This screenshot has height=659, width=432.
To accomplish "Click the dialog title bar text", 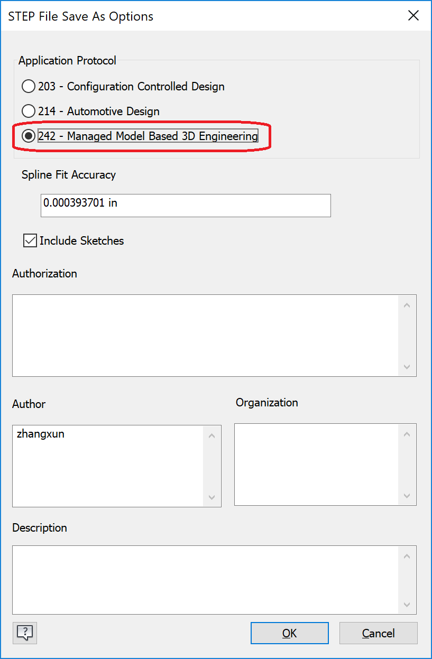I will click(80, 16).
